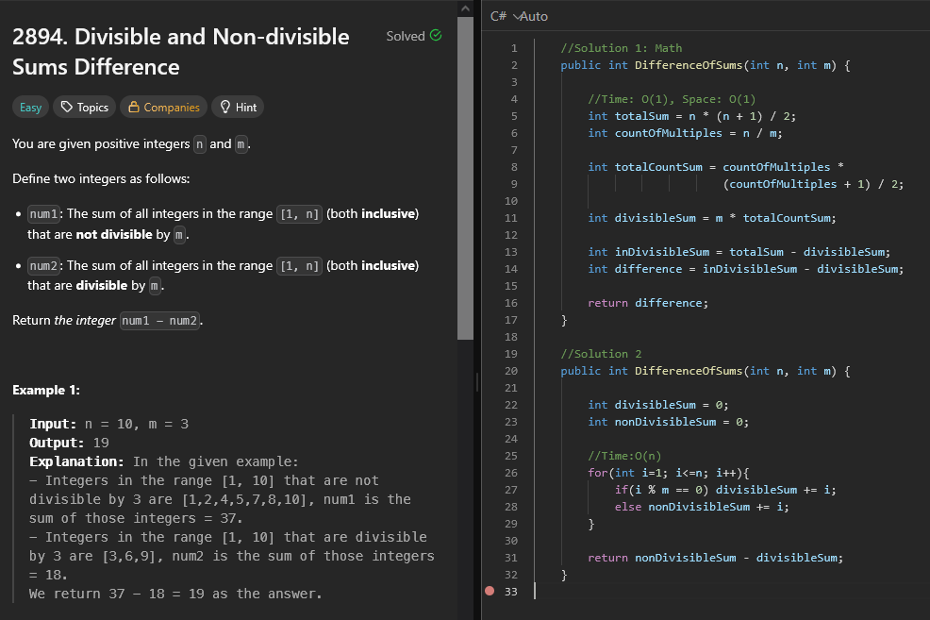Click 'return nonDivisibleSum - divisibleSum;' line
Viewport: 930px width, 620px height.
pos(715,559)
